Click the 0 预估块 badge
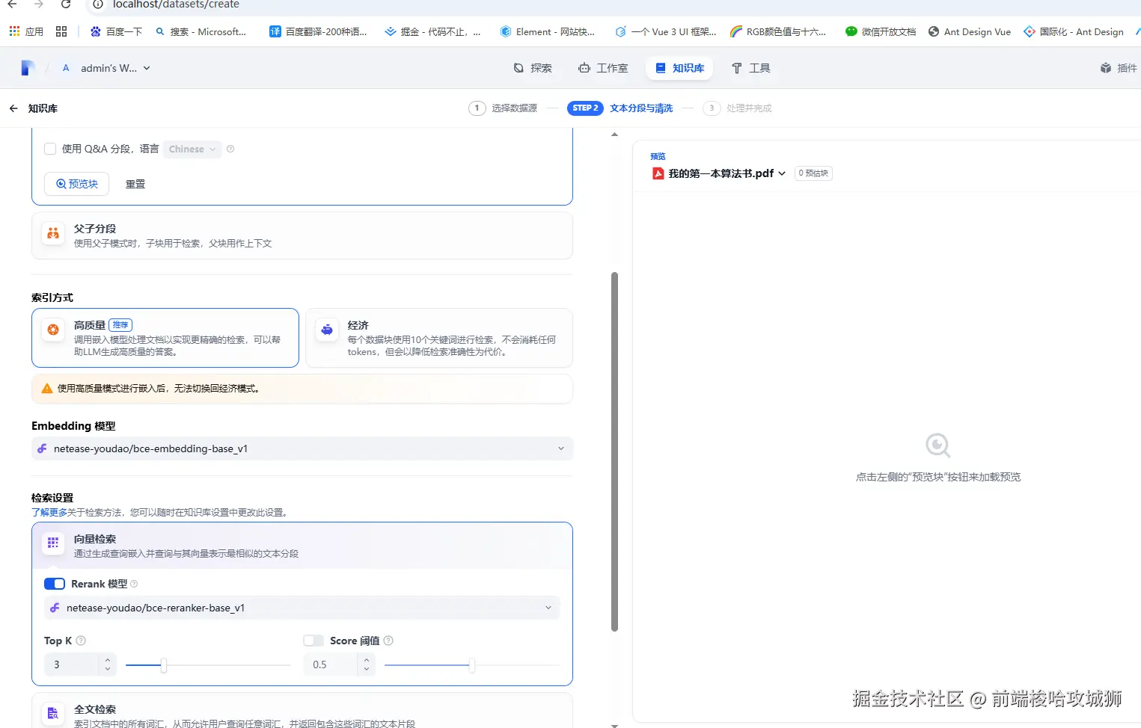The image size is (1141, 728). pyautogui.click(x=813, y=173)
